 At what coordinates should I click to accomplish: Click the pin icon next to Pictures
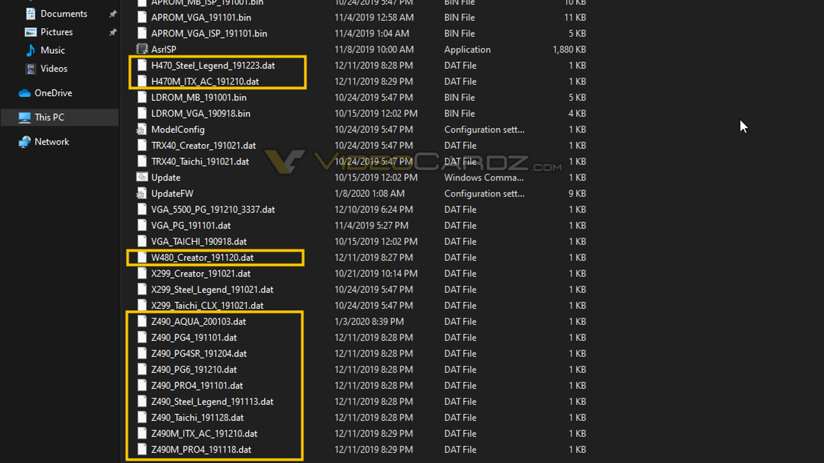(113, 32)
